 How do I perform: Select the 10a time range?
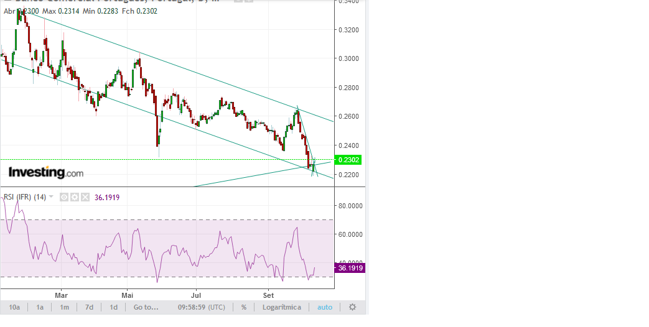click(14, 307)
